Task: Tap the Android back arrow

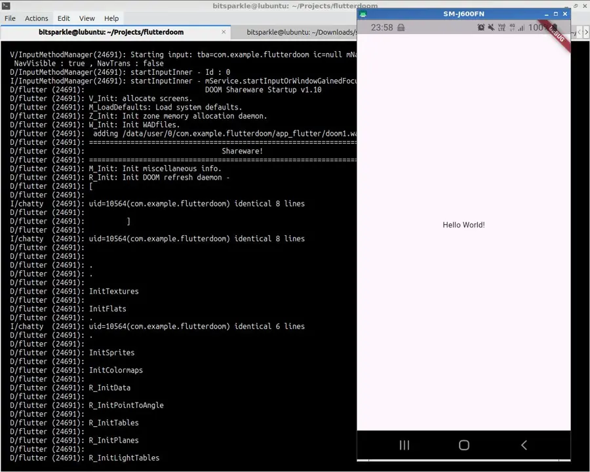Action: [x=523, y=445]
